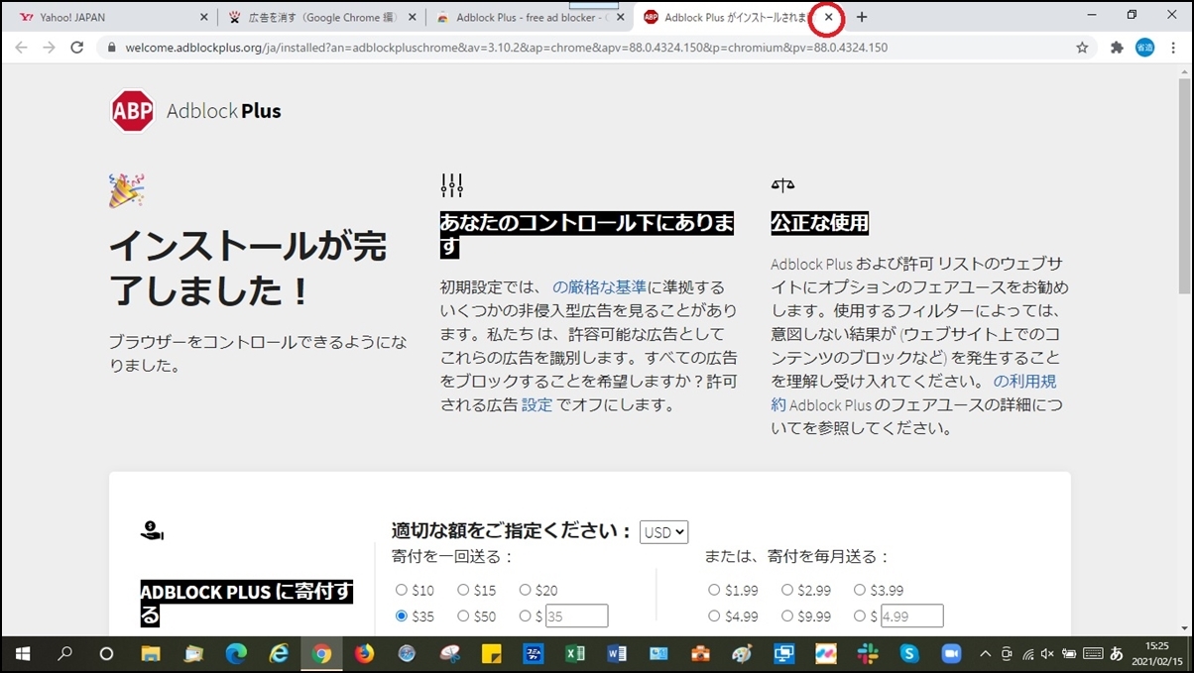Click the balance scales fair-use icon
1194x673 pixels.
[782, 185]
